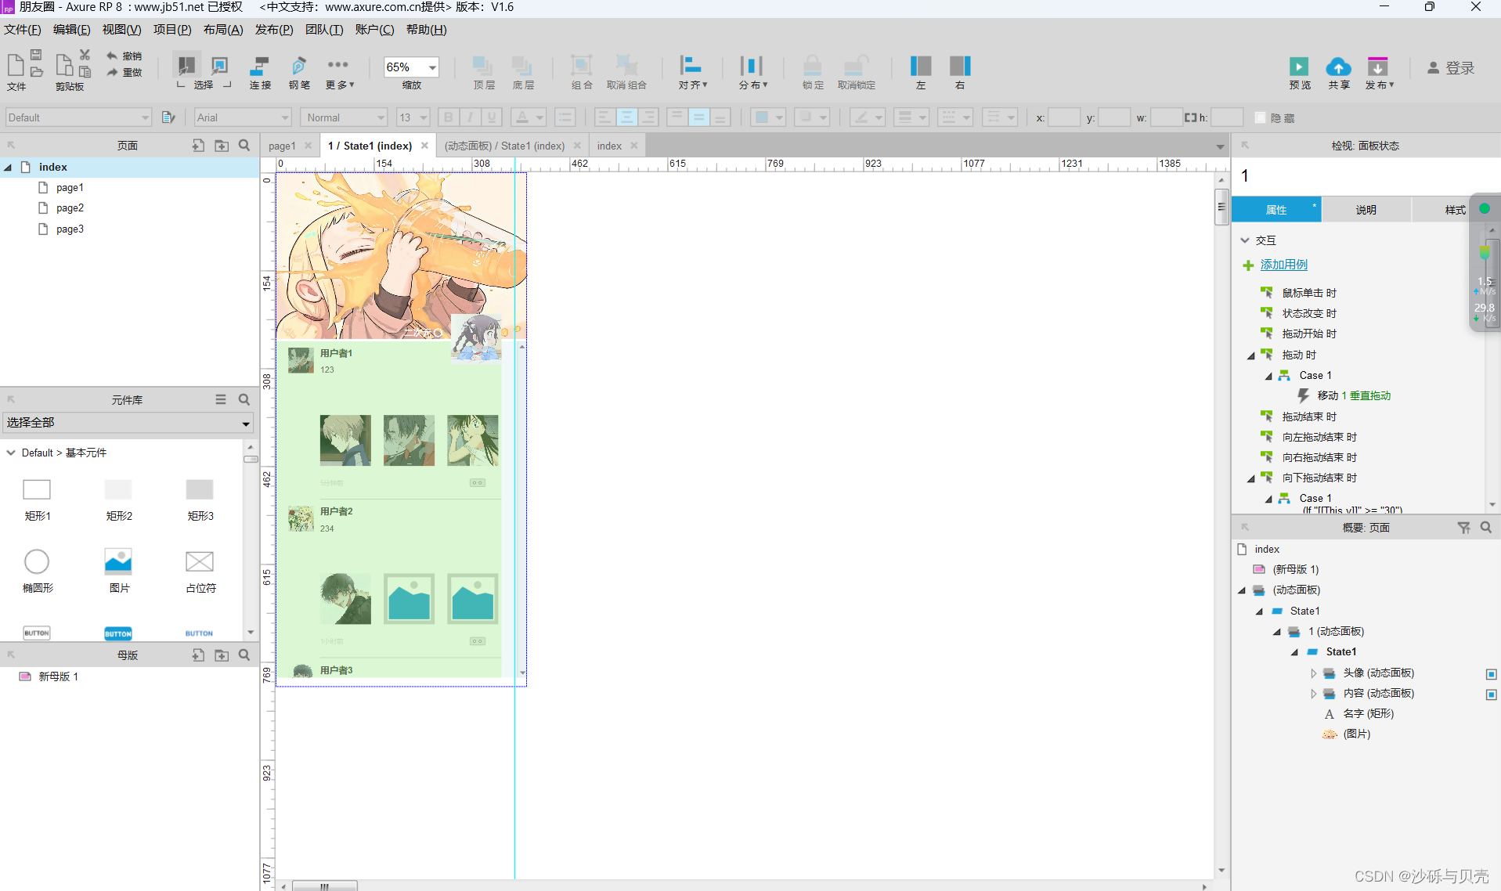Click the Undo (撤销) arrow
The image size is (1501, 891).
coord(112,56)
